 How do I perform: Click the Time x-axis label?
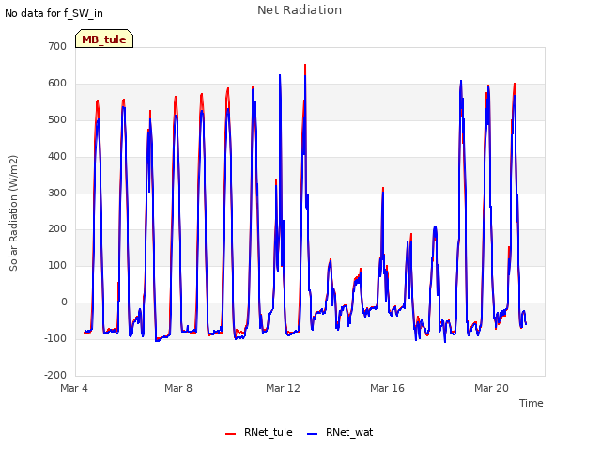pyautogui.click(x=532, y=403)
